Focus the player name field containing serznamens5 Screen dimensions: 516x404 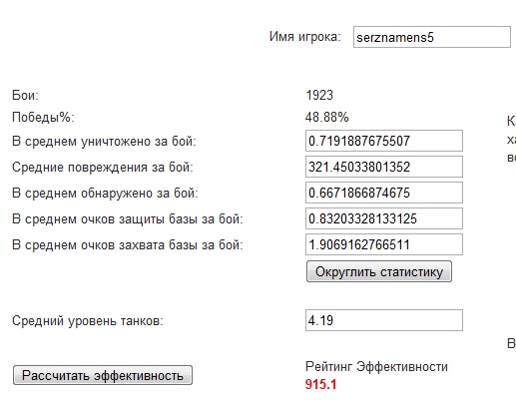[x=432, y=37]
